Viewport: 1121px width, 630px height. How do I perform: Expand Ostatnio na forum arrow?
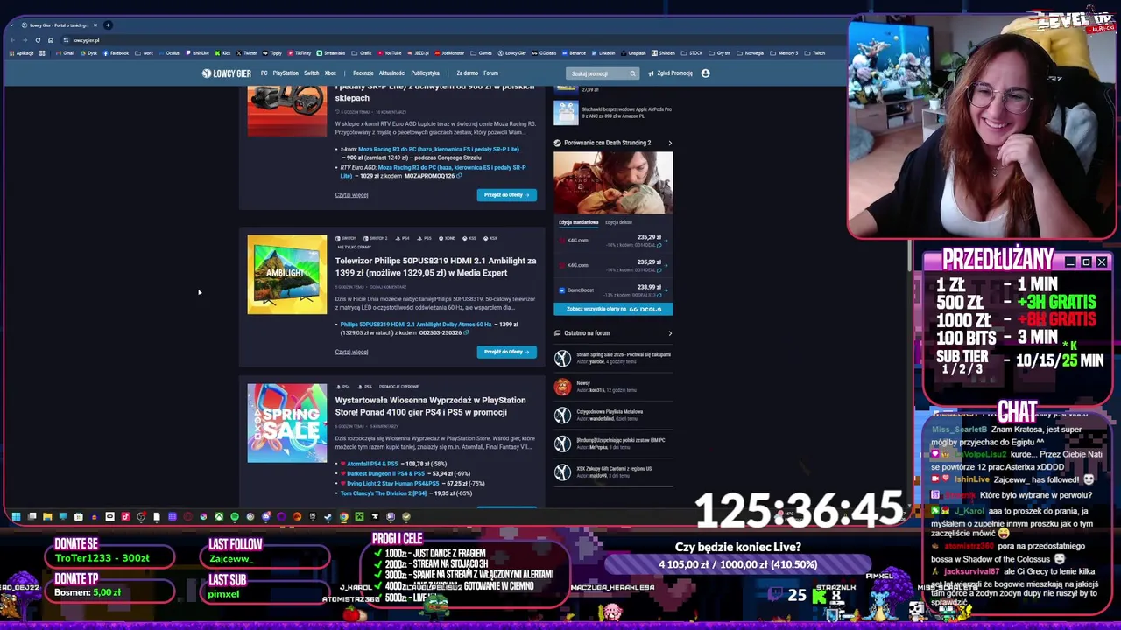pyautogui.click(x=670, y=333)
